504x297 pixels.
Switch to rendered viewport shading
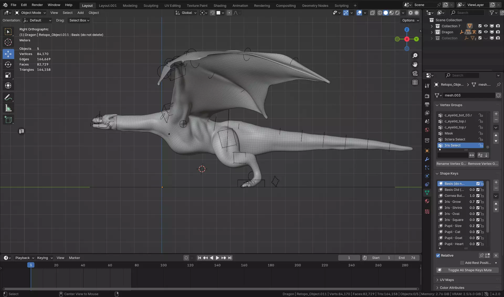pos(397,13)
